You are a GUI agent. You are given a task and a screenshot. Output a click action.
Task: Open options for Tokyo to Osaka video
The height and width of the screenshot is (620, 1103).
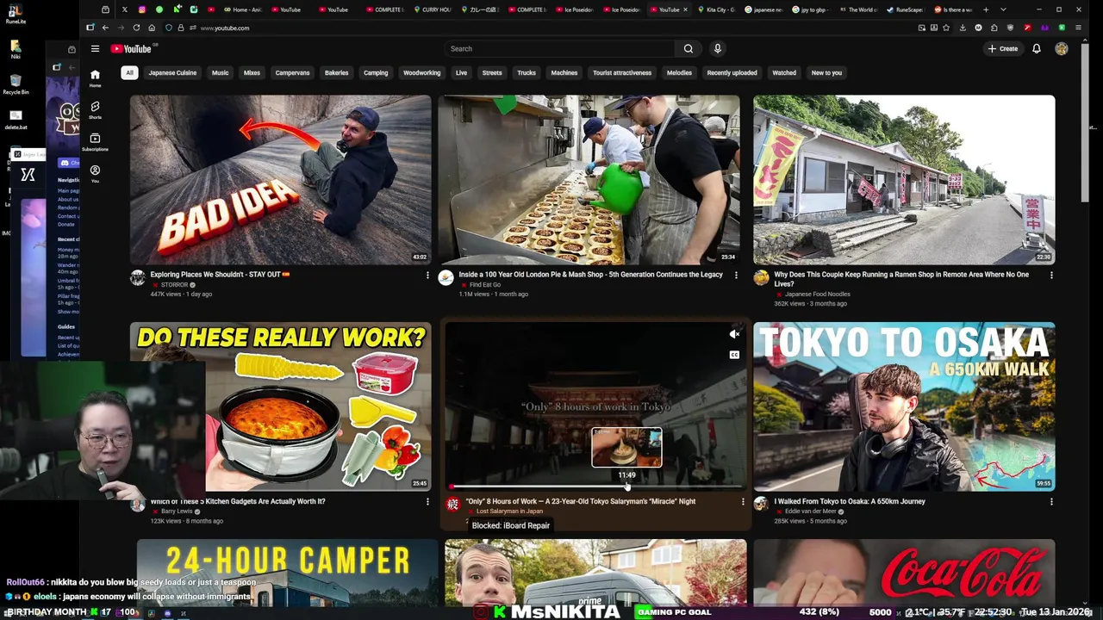(1051, 502)
